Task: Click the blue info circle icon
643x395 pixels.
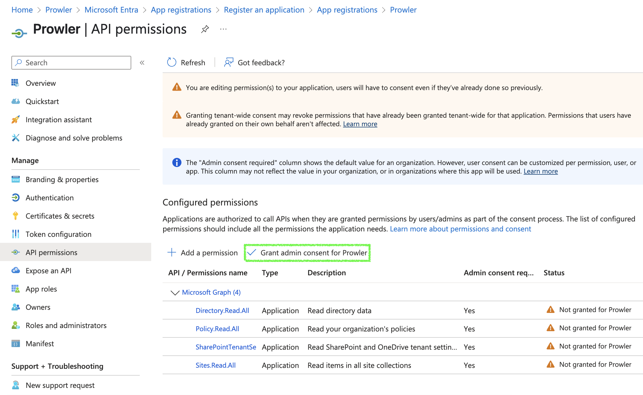Action: coord(177,162)
